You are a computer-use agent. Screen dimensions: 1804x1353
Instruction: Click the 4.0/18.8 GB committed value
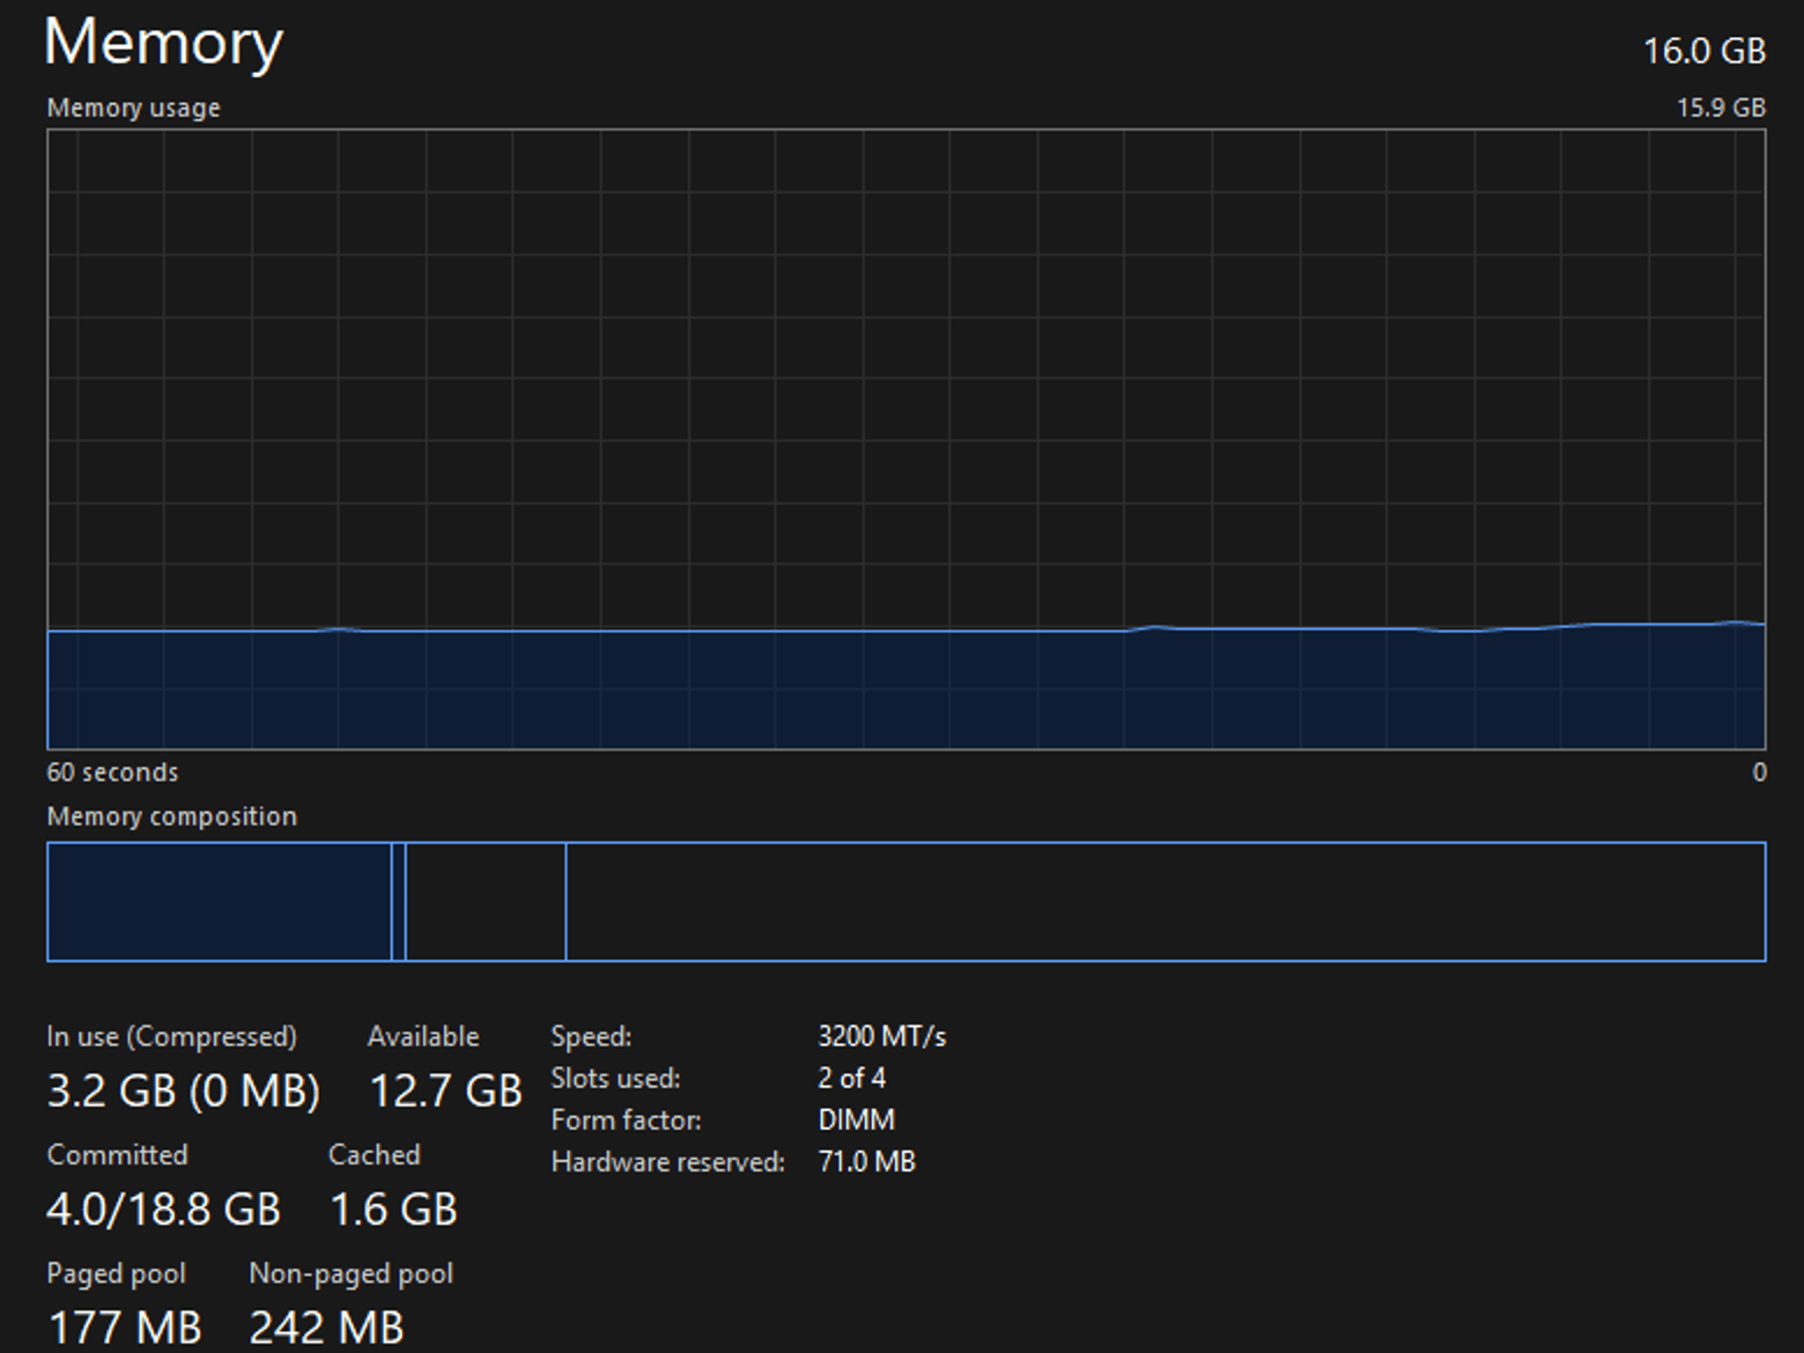[164, 1209]
